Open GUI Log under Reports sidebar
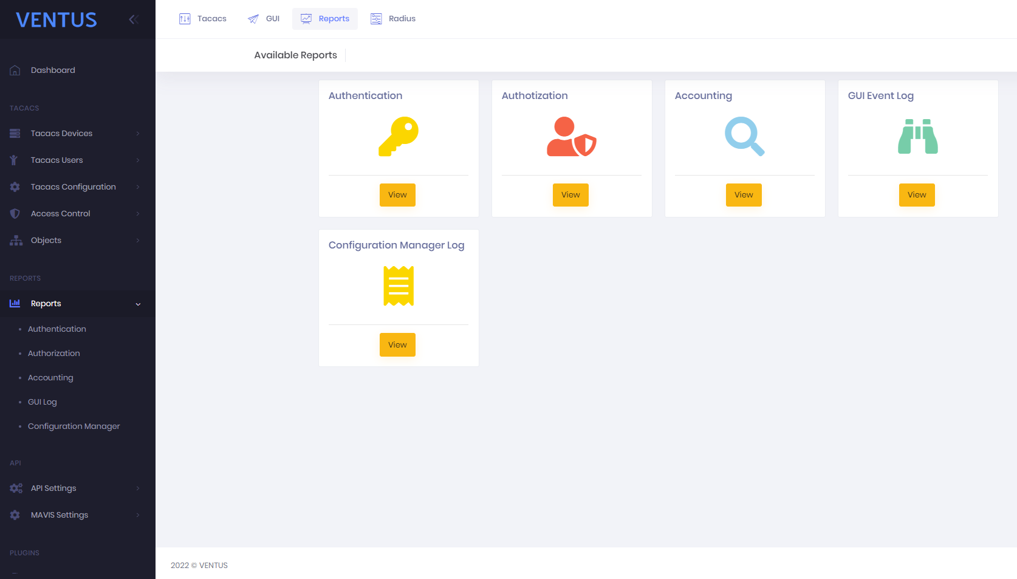The height and width of the screenshot is (579, 1017). pyautogui.click(x=43, y=402)
